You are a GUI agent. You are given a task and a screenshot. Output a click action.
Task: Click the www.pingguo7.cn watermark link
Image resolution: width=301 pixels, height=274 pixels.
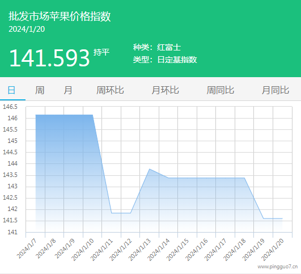[x=278, y=267]
